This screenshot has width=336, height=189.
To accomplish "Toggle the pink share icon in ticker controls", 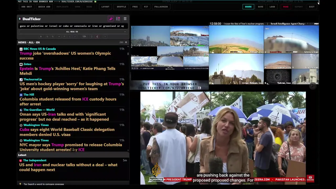I will click(97, 36).
